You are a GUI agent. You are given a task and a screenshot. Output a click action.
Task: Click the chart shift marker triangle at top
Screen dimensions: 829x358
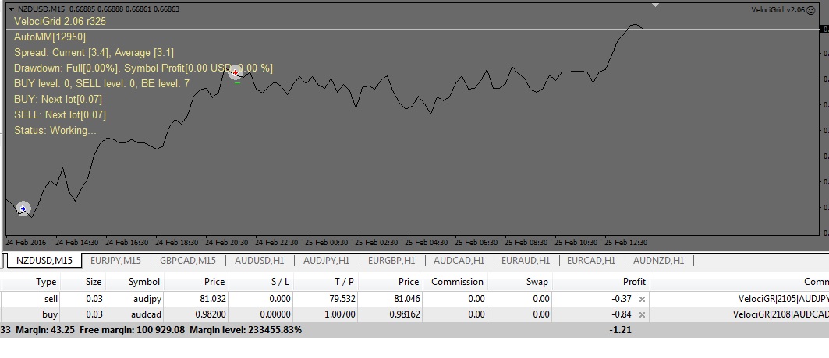pos(656,5)
